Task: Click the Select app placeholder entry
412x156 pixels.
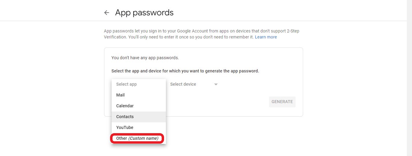Action: (126, 84)
